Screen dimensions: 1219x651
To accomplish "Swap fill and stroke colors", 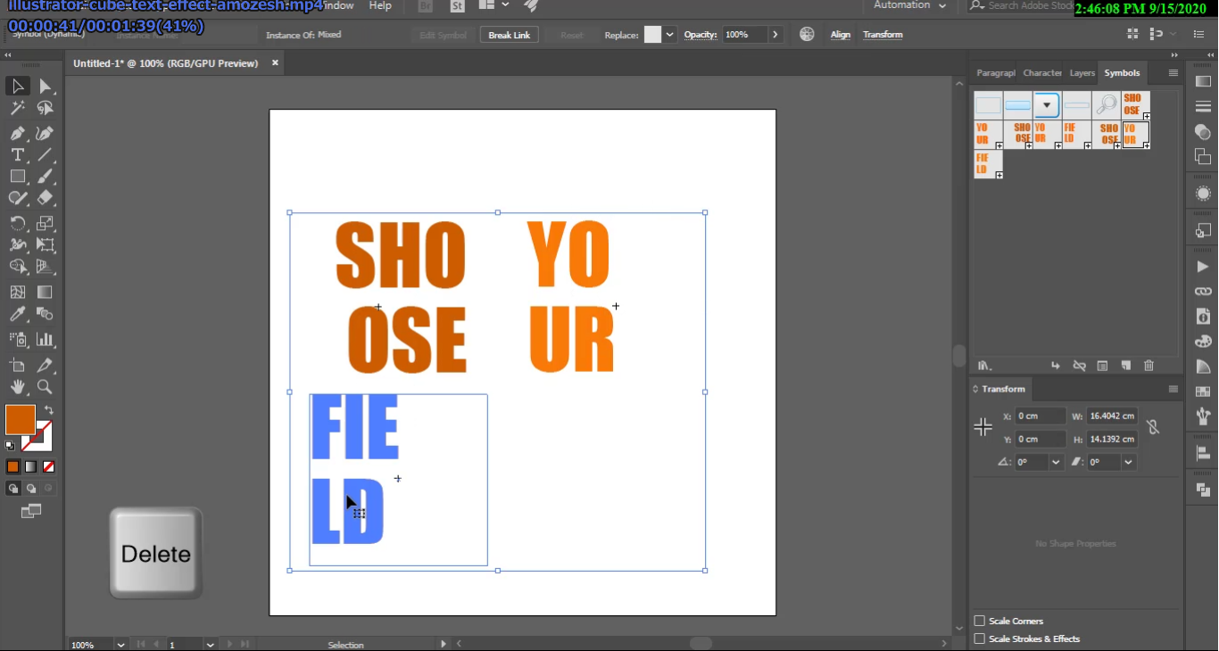I will click(x=48, y=410).
